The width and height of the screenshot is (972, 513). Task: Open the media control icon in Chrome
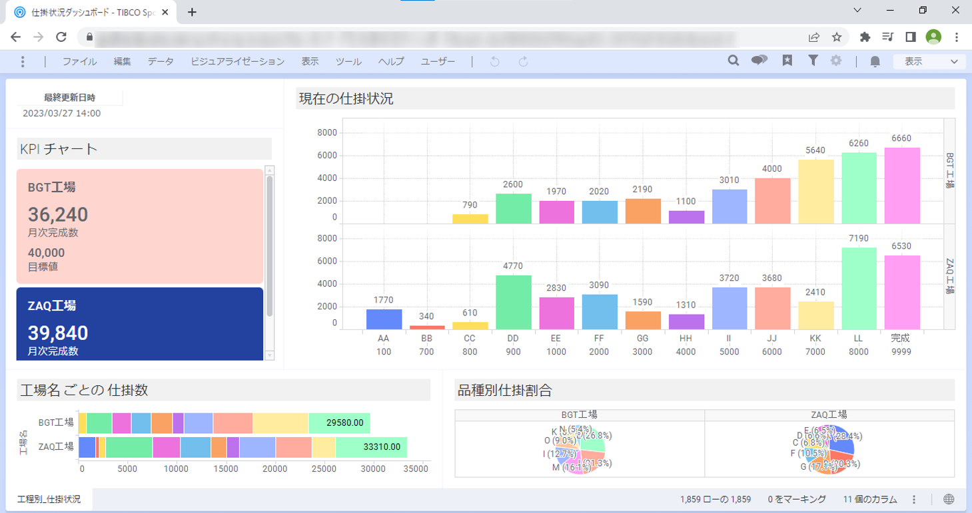click(x=888, y=37)
